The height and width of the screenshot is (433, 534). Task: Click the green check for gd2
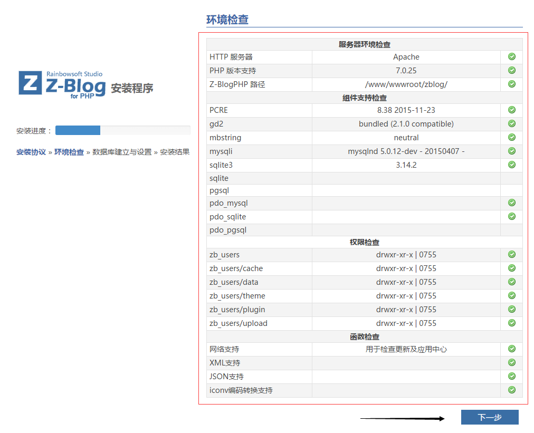pos(511,123)
